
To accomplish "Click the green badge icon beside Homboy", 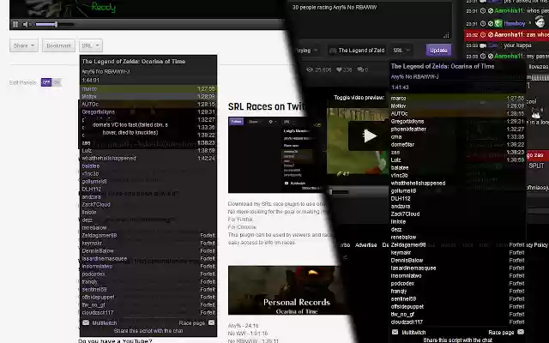I will tap(498, 24).
